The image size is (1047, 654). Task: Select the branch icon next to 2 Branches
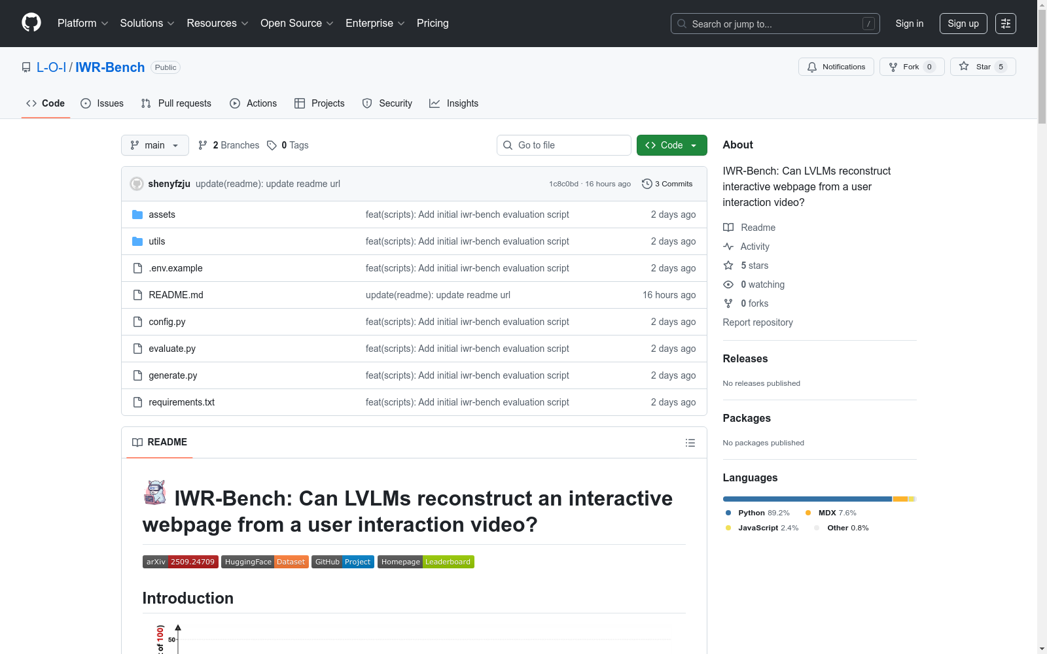203,145
